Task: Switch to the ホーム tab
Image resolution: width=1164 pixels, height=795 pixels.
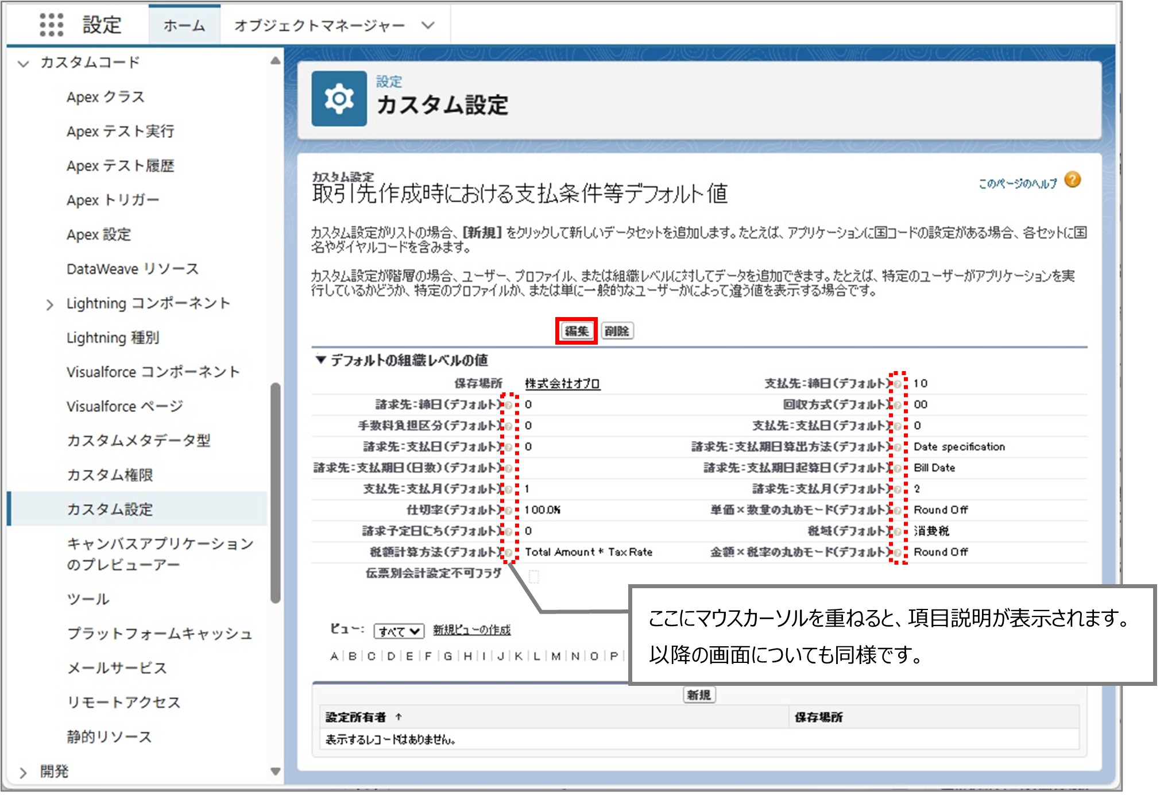Action: [183, 25]
